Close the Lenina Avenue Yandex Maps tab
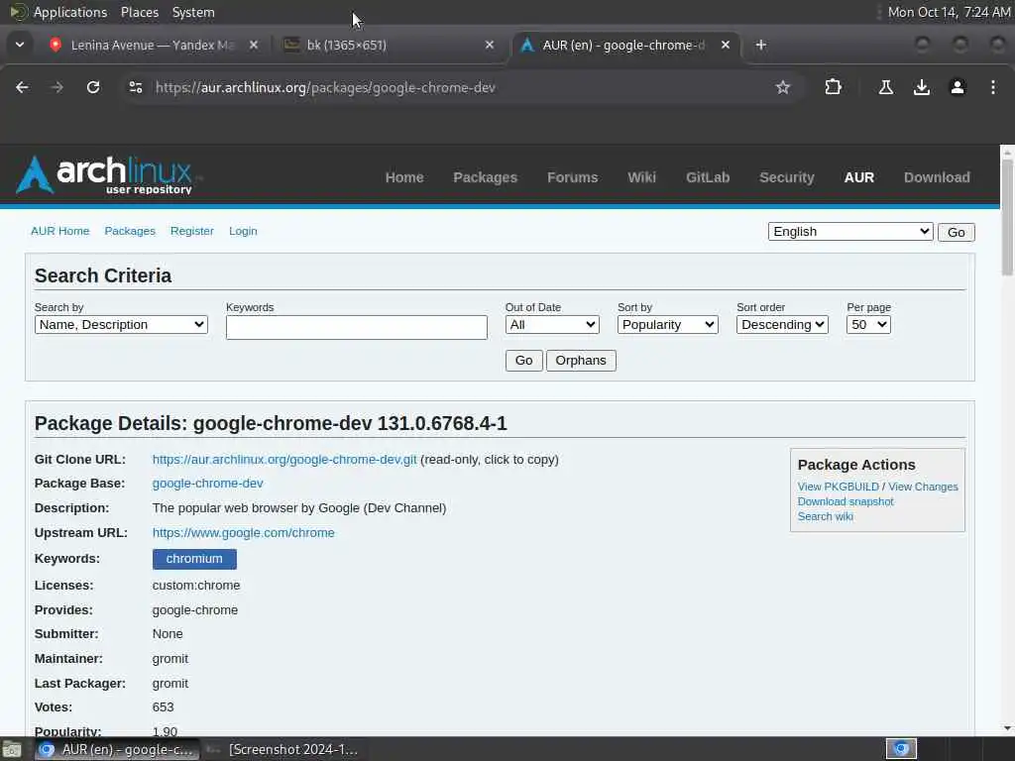The width and height of the screenshot is (1015, 761). tap(254, 45)
